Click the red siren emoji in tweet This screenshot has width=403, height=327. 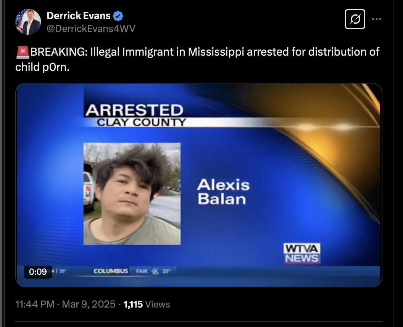pyautogui.click(x=23, y=52)
